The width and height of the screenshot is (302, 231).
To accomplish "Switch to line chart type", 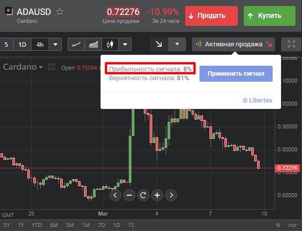I will pyautogui.click(x=76, y=44).
